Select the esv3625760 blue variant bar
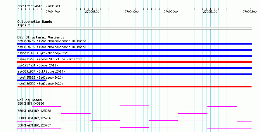 point(134,50)
